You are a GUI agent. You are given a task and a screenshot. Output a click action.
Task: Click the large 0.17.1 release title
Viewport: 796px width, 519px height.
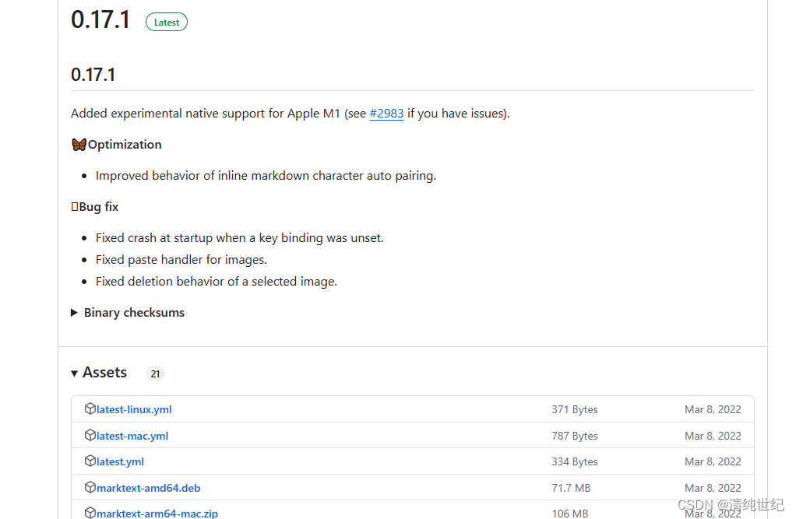100,20
